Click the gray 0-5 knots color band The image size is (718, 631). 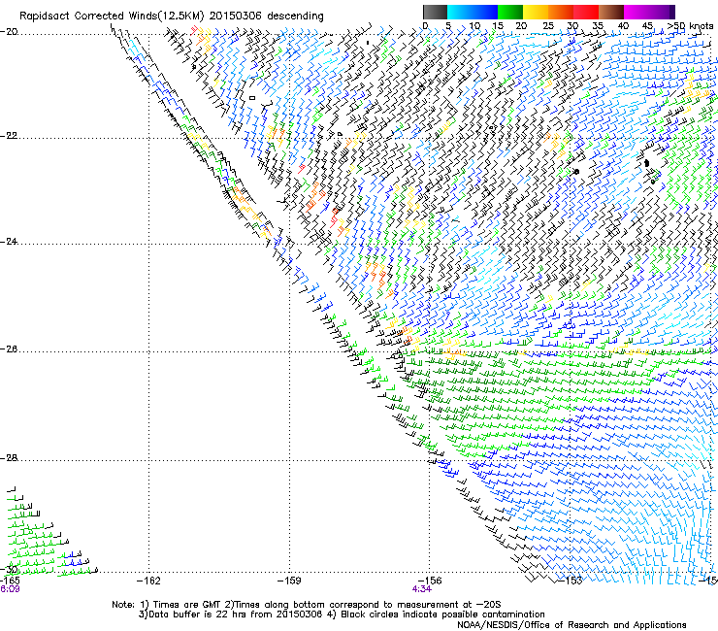[435, 12]
